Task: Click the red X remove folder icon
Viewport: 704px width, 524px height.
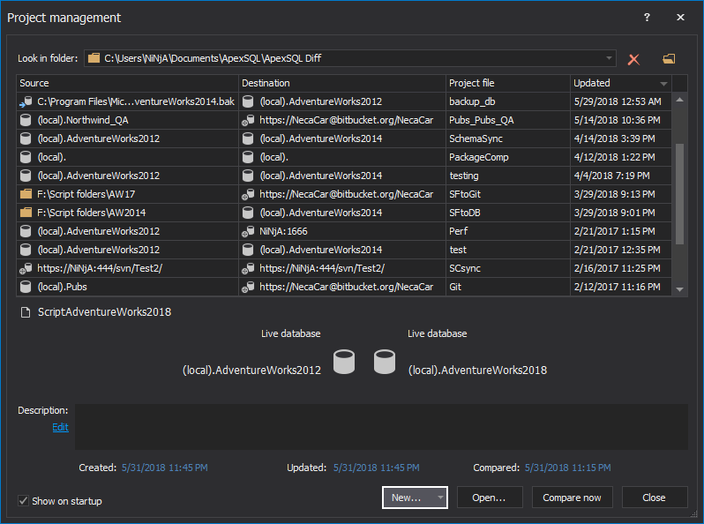Action: pos(633,59)
